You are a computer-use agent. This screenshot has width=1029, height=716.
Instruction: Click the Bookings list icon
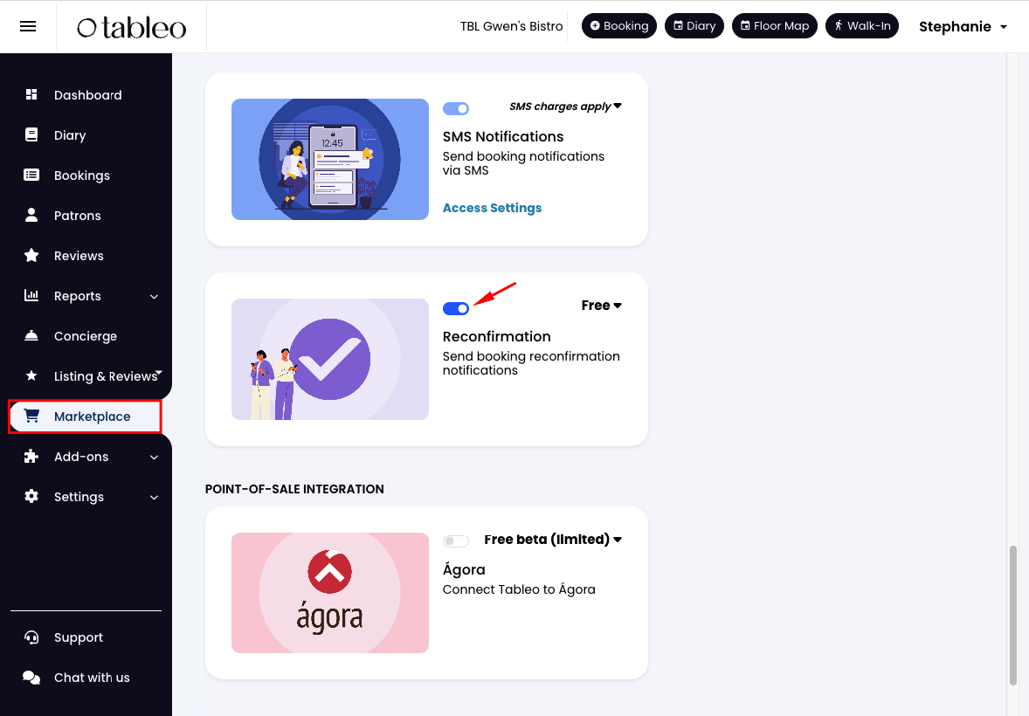[31, 175]
